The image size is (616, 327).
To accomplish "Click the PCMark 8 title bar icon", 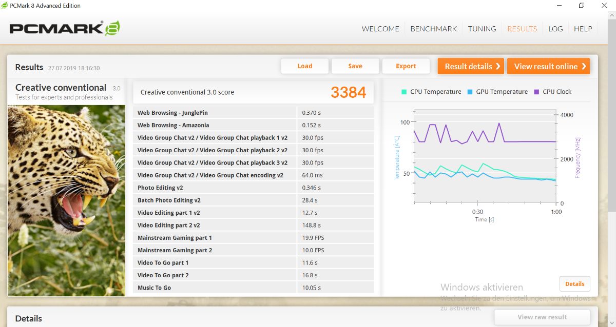I will coord(5,6).
